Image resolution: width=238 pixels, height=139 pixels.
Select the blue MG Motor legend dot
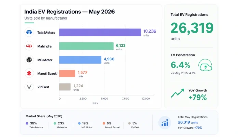79,123
